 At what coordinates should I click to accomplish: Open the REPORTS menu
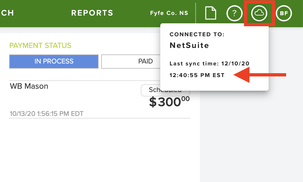tap(92, 13)
